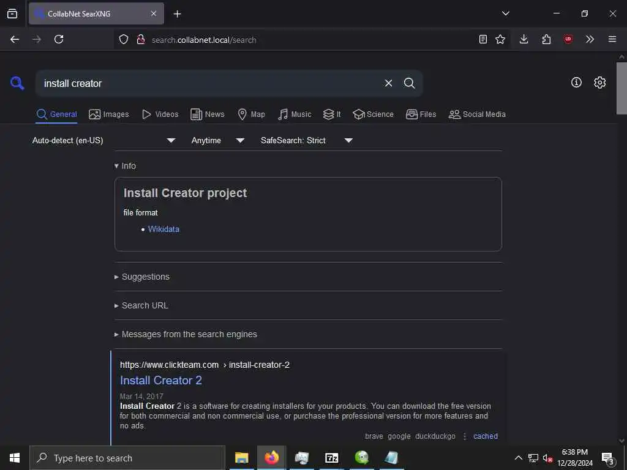Expand the Suggestions section
Screen dimensions: 627x470
142,277
